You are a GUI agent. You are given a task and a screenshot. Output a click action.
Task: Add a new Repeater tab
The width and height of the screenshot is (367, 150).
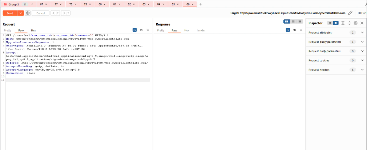click(x=201, y=4)
